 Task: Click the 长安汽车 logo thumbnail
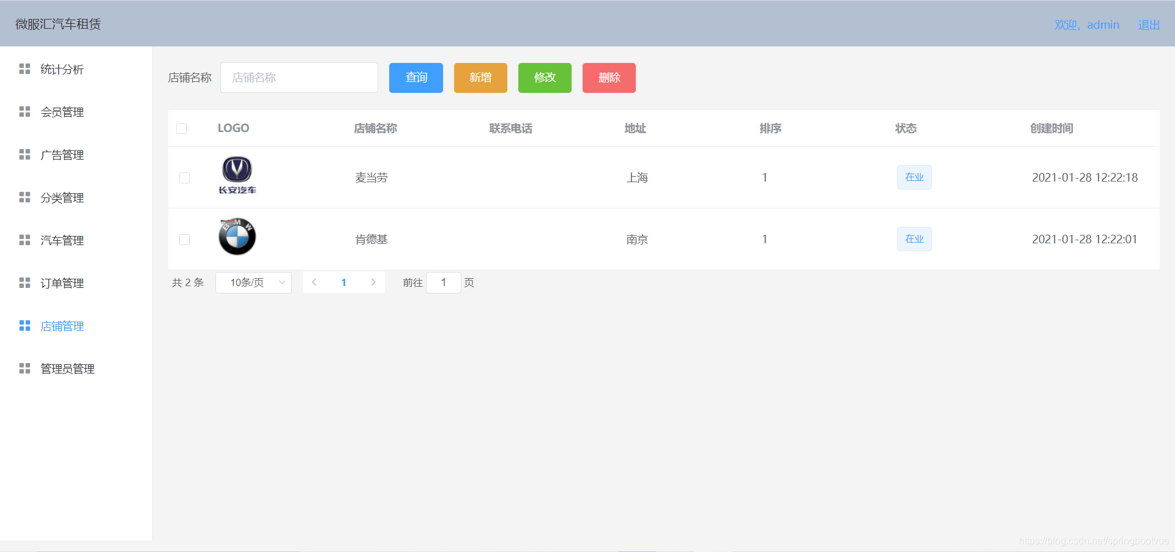[x=237, y=175]
